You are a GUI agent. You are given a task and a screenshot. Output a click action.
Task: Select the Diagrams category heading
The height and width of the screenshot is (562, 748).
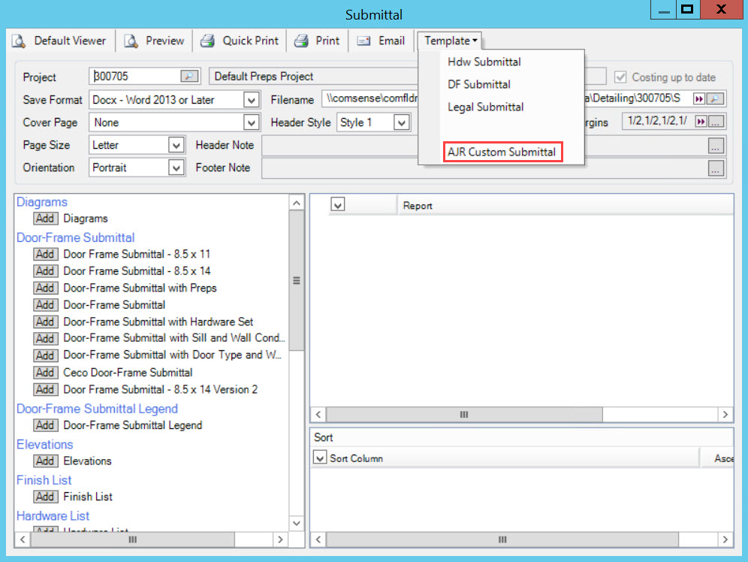point(42,202)
